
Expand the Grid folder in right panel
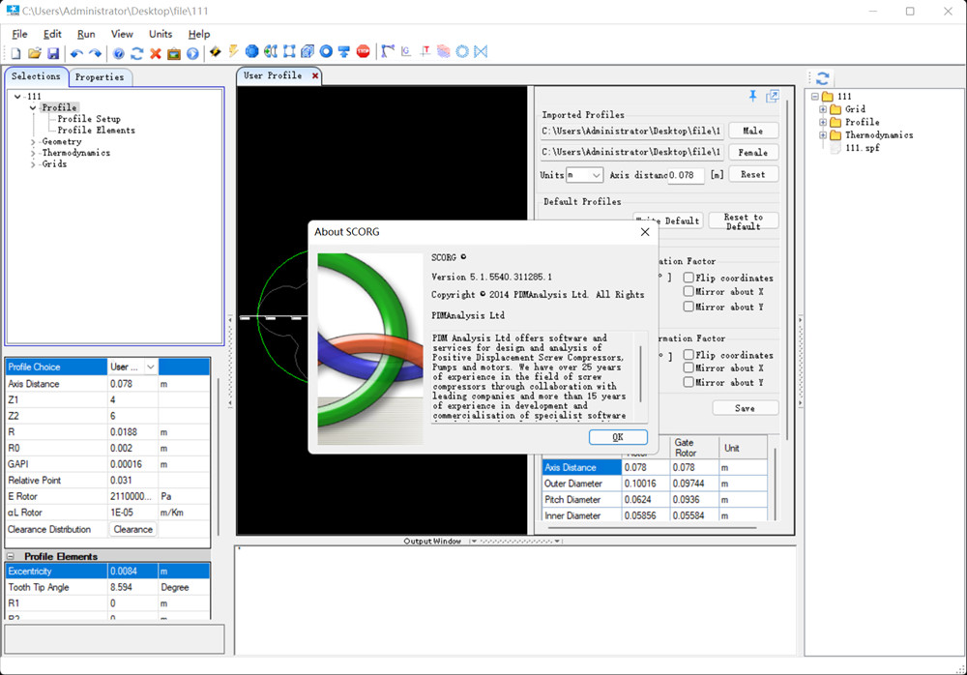(x=823, y=109)
